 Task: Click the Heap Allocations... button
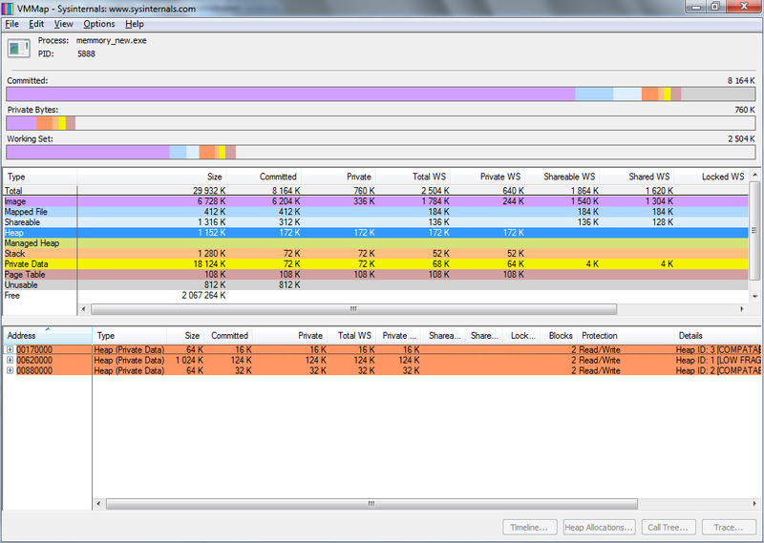(599, 528)
